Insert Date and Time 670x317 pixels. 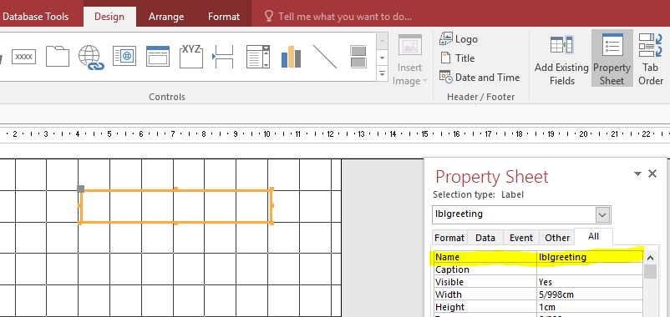tap(480, 78)
